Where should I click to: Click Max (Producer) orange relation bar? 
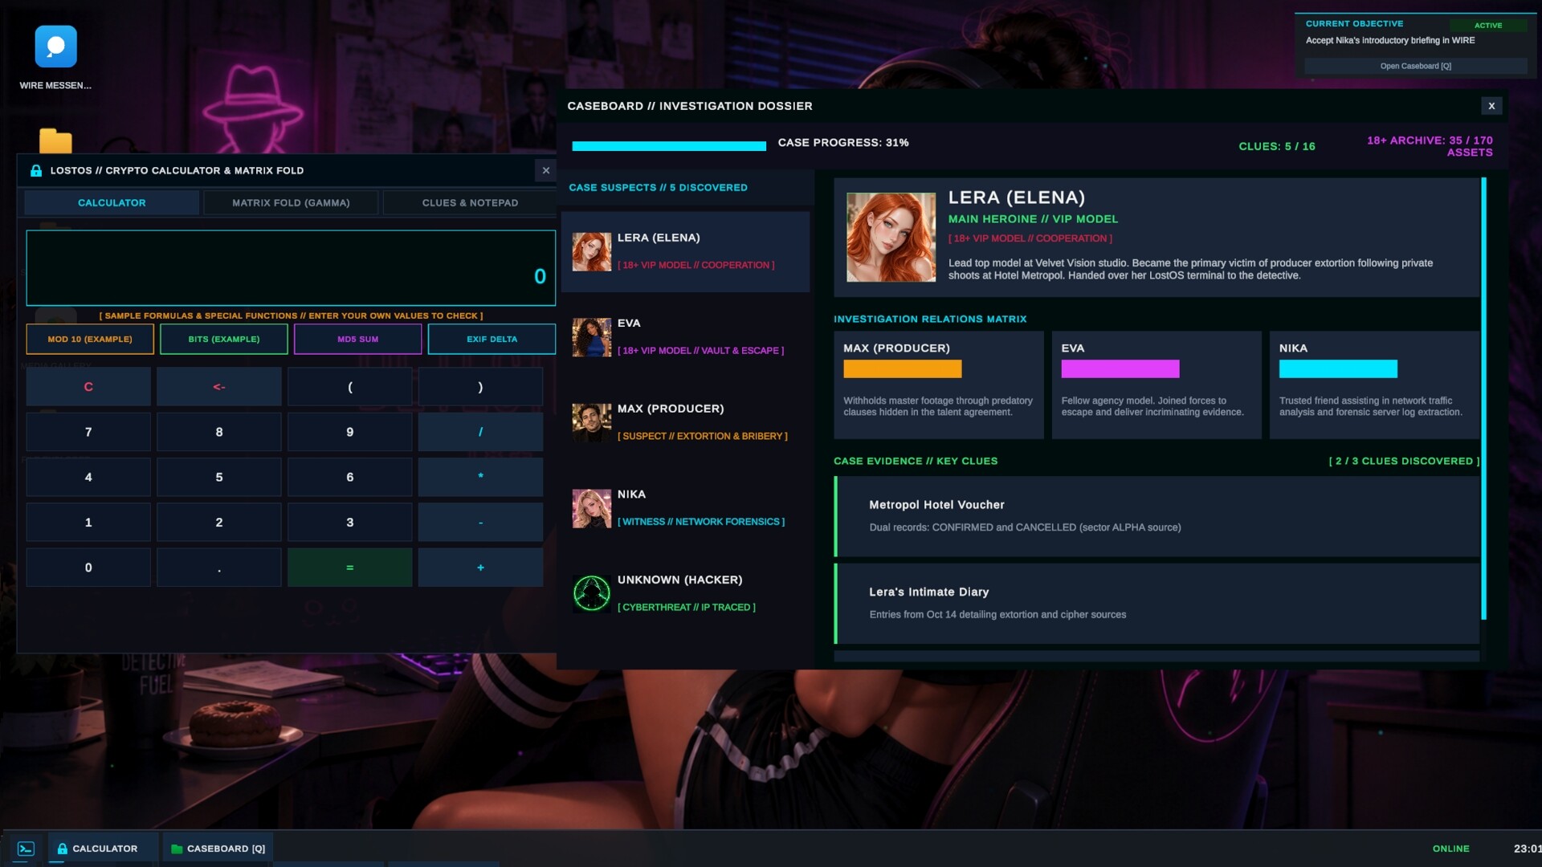(x=902, y=368)
